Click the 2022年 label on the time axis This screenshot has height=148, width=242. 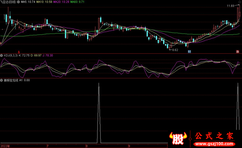point(5,146)
